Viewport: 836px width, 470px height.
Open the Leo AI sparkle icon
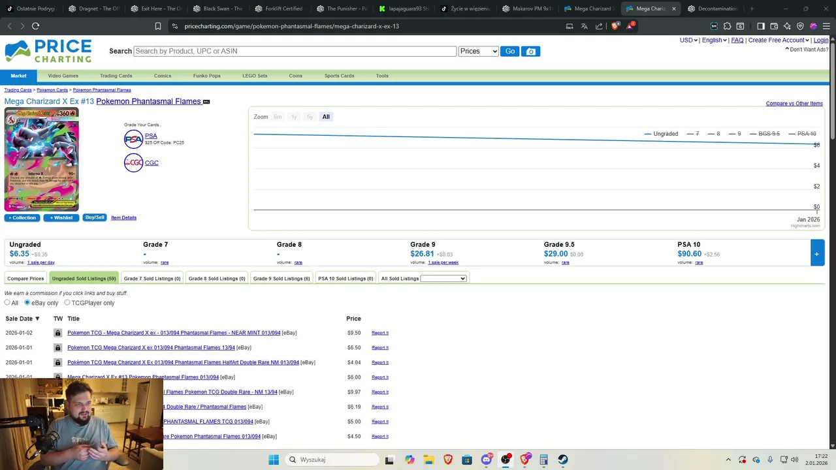pos(787,26)
